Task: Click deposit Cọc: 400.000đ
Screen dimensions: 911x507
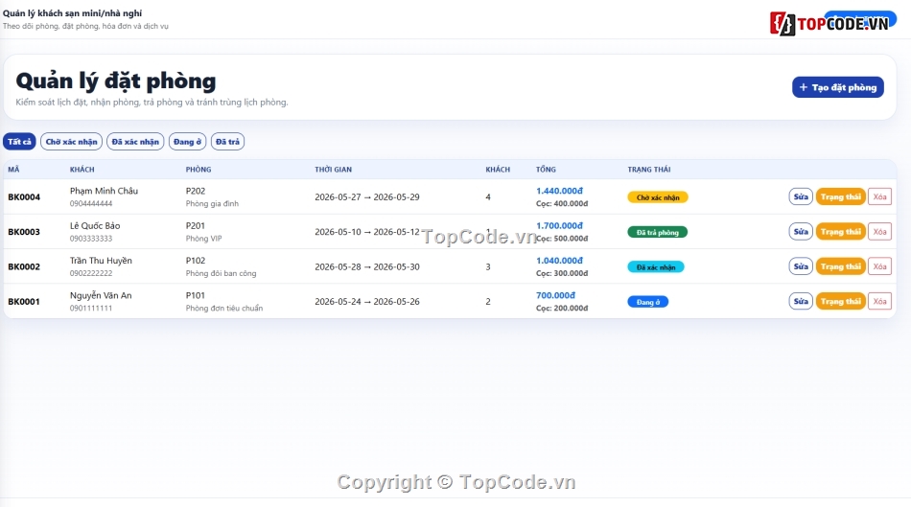Action: pos(562,203)
